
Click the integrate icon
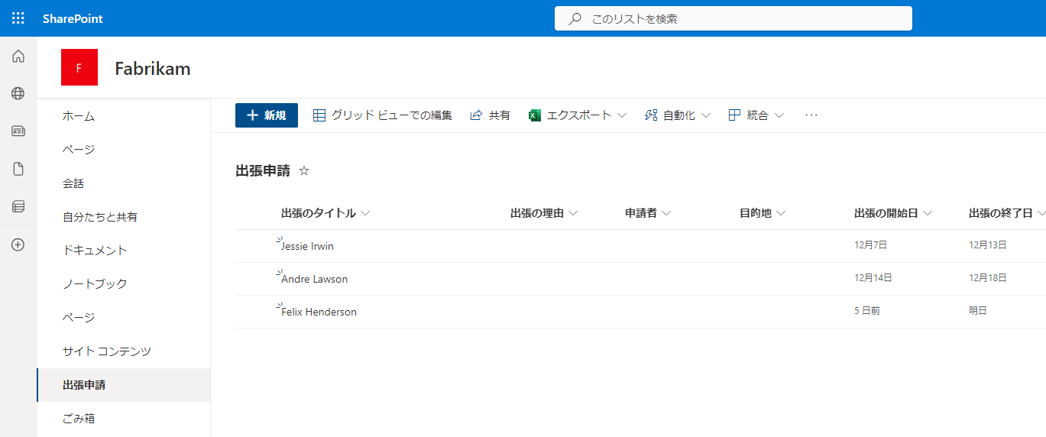coord(734,115)
